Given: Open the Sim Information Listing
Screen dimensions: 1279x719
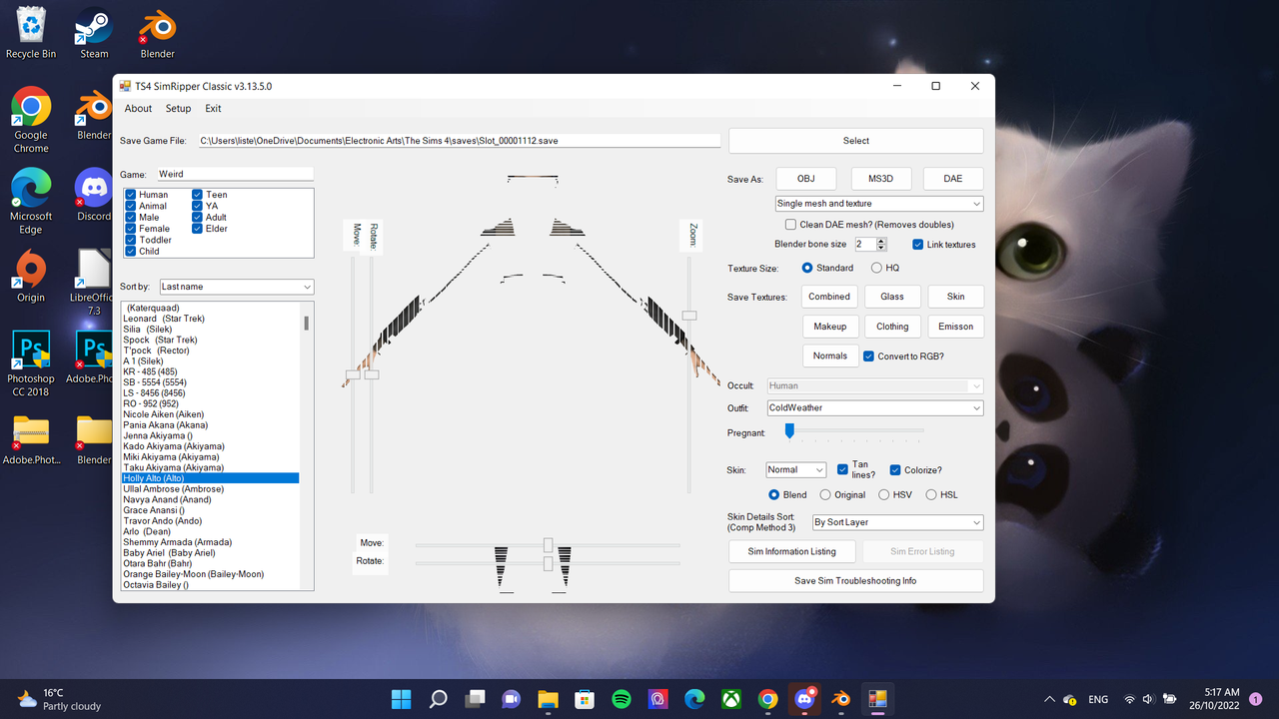Looking at the screenshot, I should pyautogui.click(x=791, y=550).
